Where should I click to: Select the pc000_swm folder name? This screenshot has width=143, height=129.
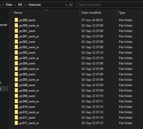click(x=27, y=20)
